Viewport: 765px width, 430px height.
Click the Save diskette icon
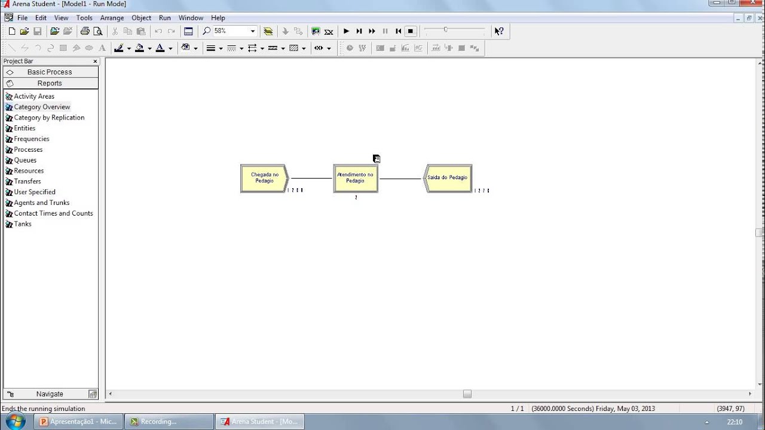pyautogui.click(x=37, y=31)
